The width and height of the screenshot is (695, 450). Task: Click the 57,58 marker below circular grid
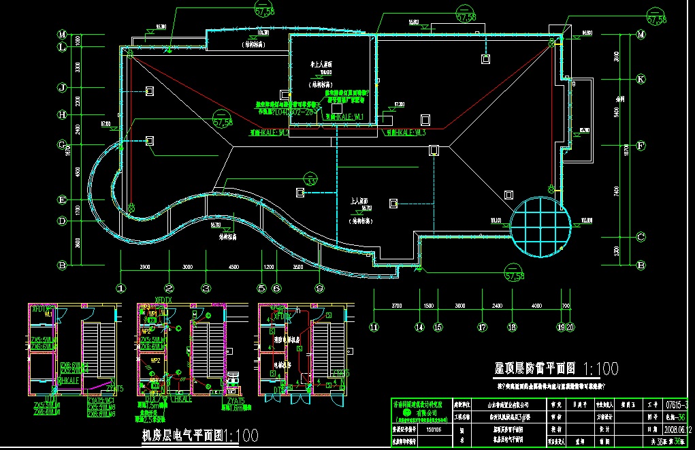coord(517,276)
